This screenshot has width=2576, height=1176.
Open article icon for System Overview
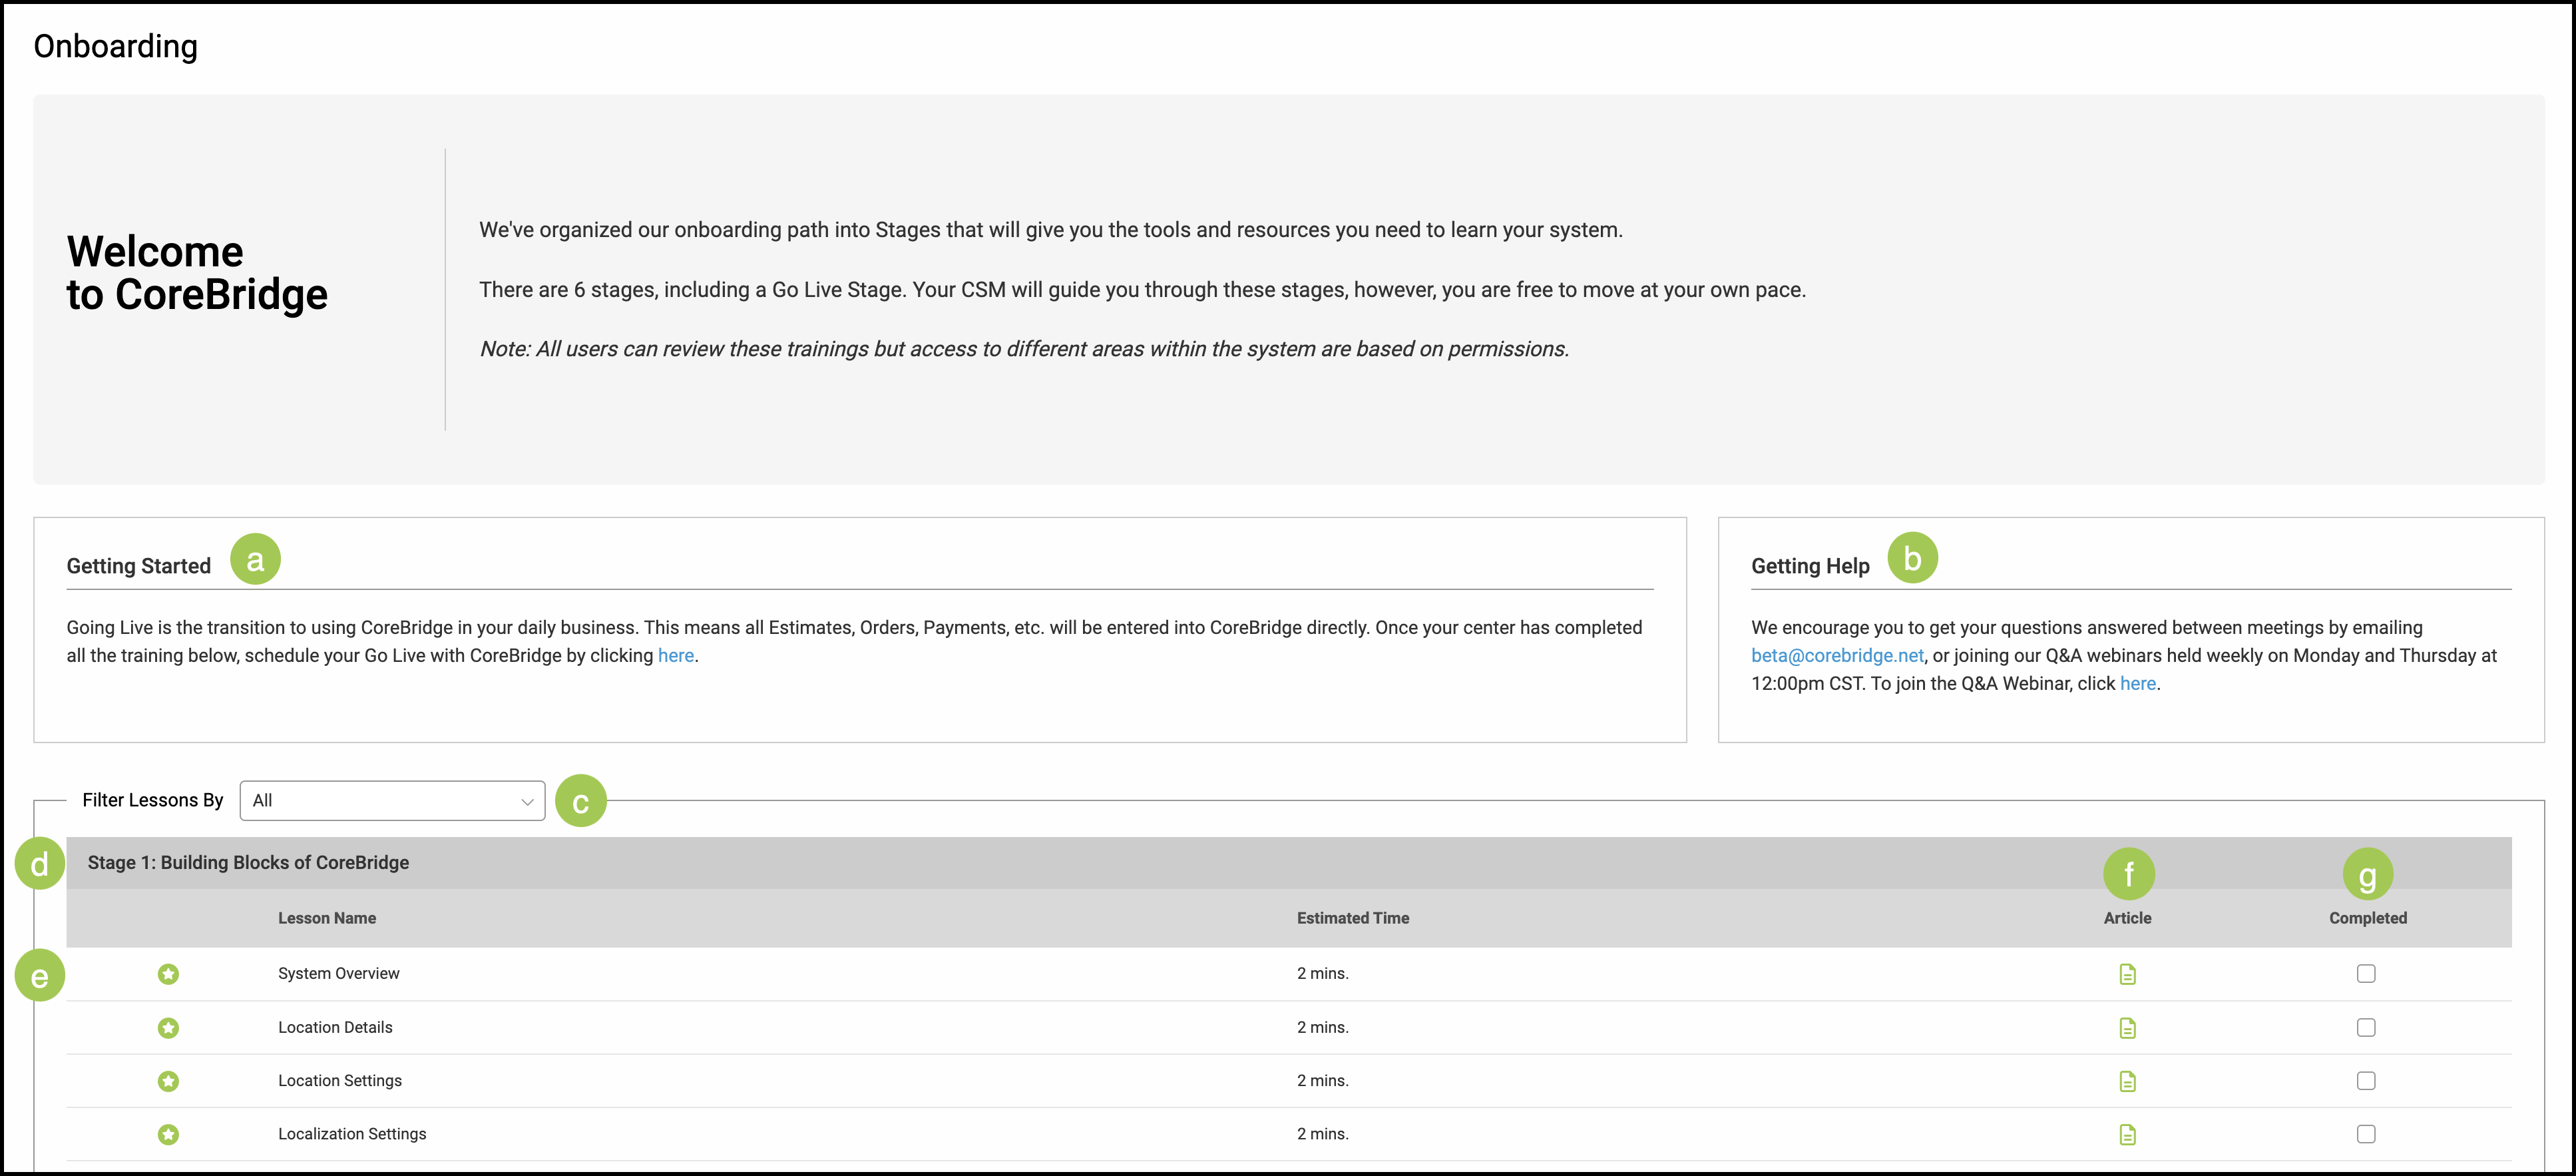click(2127, 974)
